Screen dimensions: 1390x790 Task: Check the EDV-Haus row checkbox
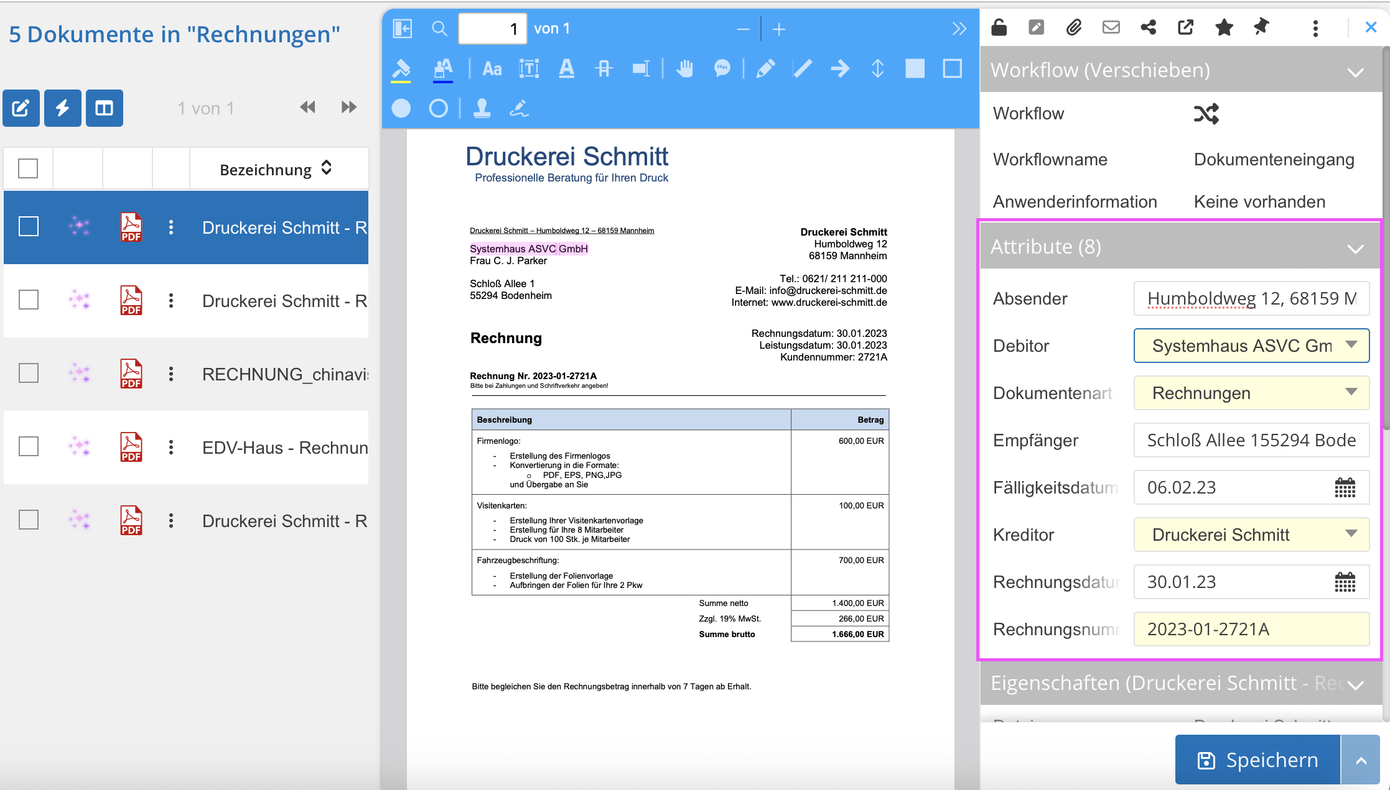click(29, 447)
